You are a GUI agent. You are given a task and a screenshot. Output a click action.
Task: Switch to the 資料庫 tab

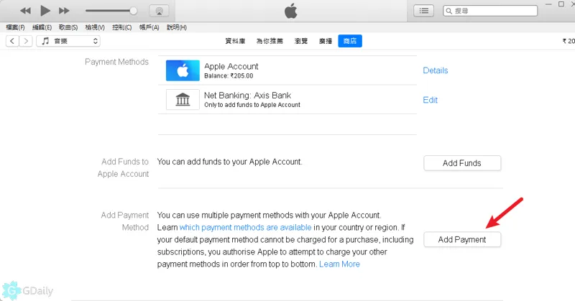point(235,41)
